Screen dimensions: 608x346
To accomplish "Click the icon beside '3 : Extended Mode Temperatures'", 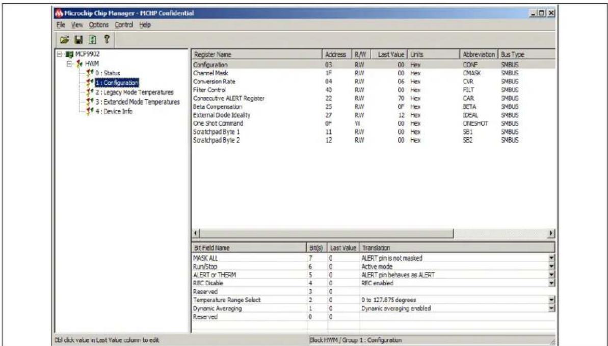I will pyautogui.click(x=90, y=102).
